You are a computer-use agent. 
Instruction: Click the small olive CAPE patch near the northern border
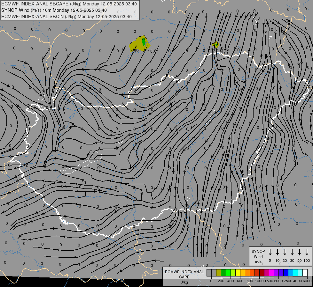tap(215, 44)
